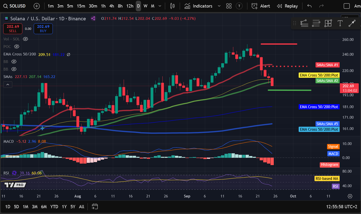Viewport: 361px width, 214px height.
Task: Click the red SMAs:SMA #1 label
Action: [x=327, y=65]
